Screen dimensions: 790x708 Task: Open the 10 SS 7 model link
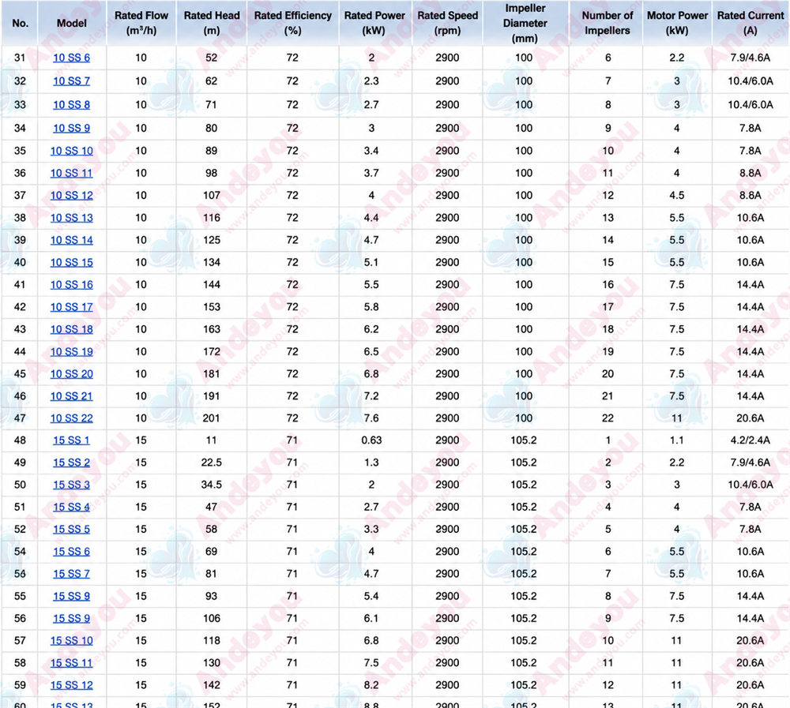[x=72, y=81]
